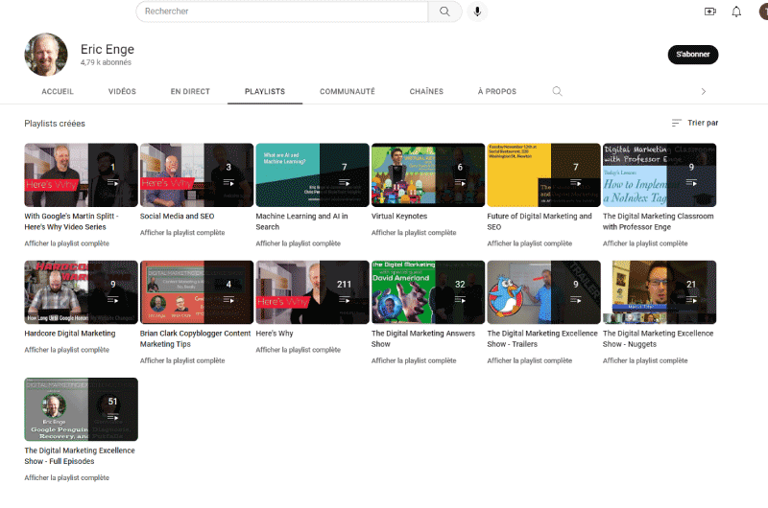Click the 'Playlists créées' heading

(x=55, y=124)
